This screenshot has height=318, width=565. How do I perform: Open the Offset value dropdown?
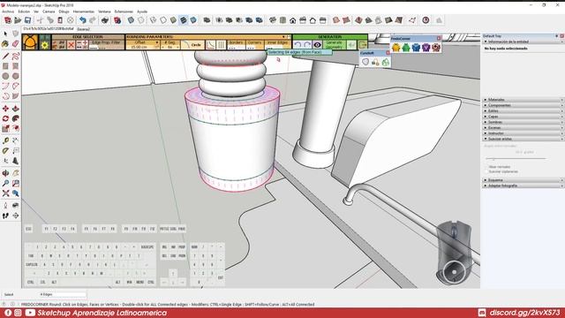coord(157,42)
